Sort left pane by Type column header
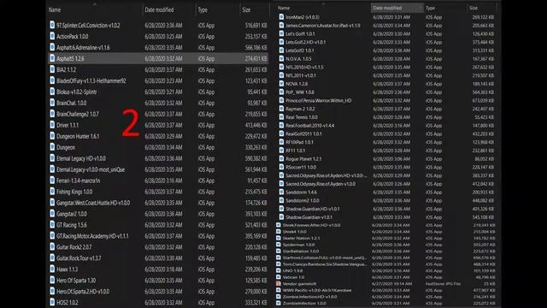The width and height of the screenshot is (547, 308). click(x=203, y=9)
